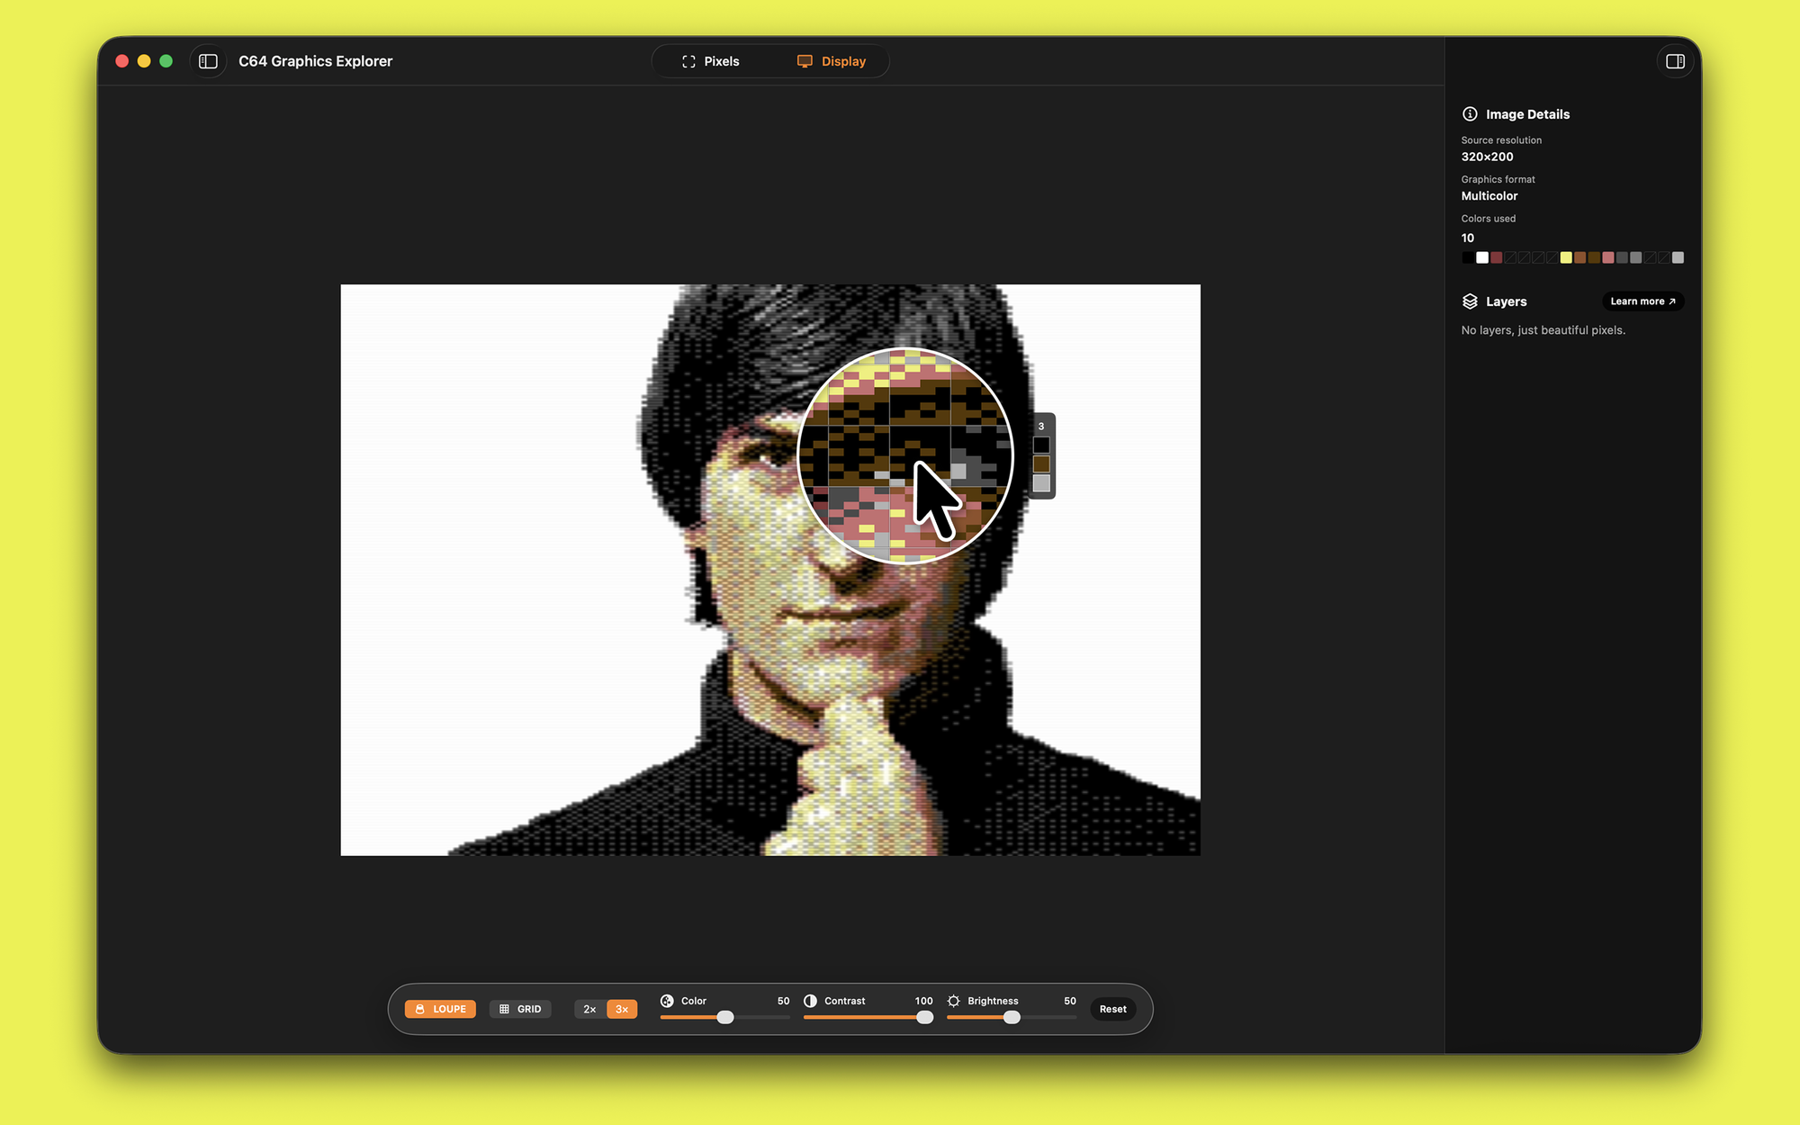Enable the GRID overlay toggle
Image resolution: width=1800 pixels, height=1125 pixels.
520,1009
